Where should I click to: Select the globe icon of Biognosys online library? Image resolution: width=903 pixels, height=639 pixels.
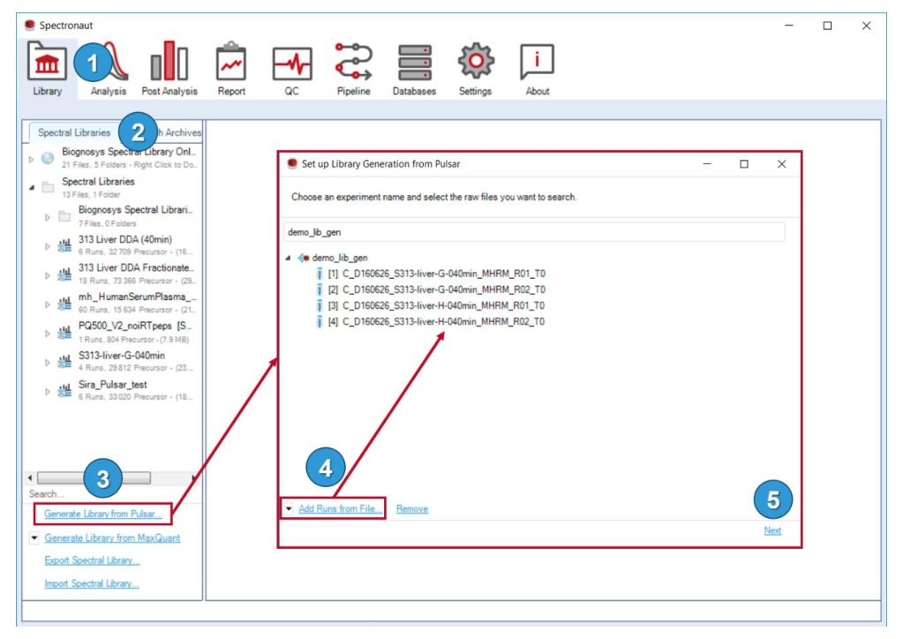(48, 158)
